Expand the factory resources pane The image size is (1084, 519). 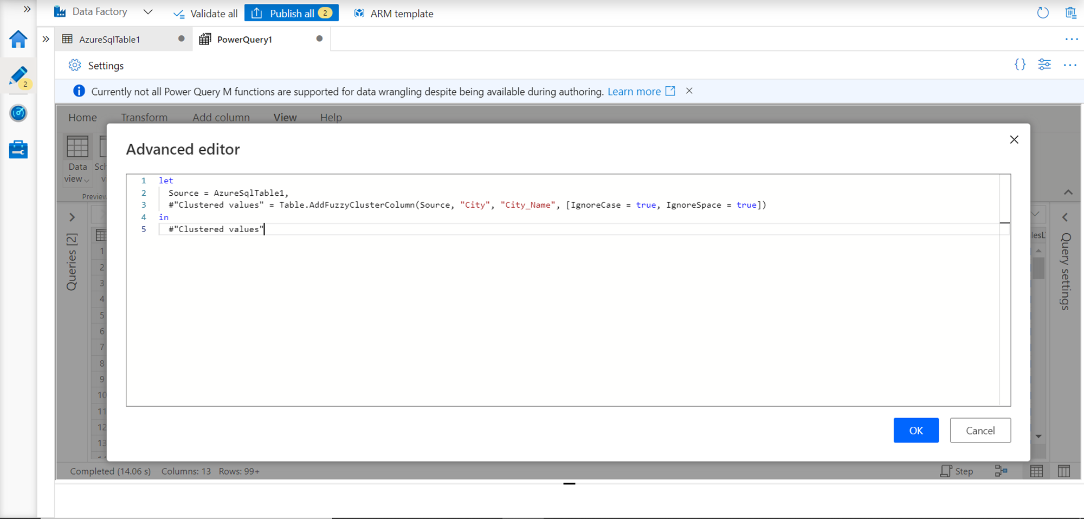(x=46, y=39)
